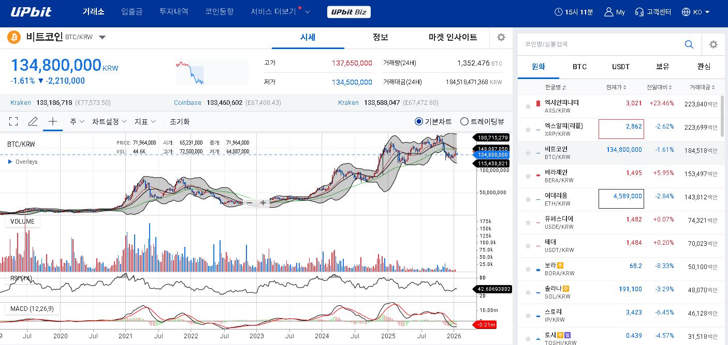Open the Coinbase price reference link
The height and width of the screenshot is (345, 728).
187,103
